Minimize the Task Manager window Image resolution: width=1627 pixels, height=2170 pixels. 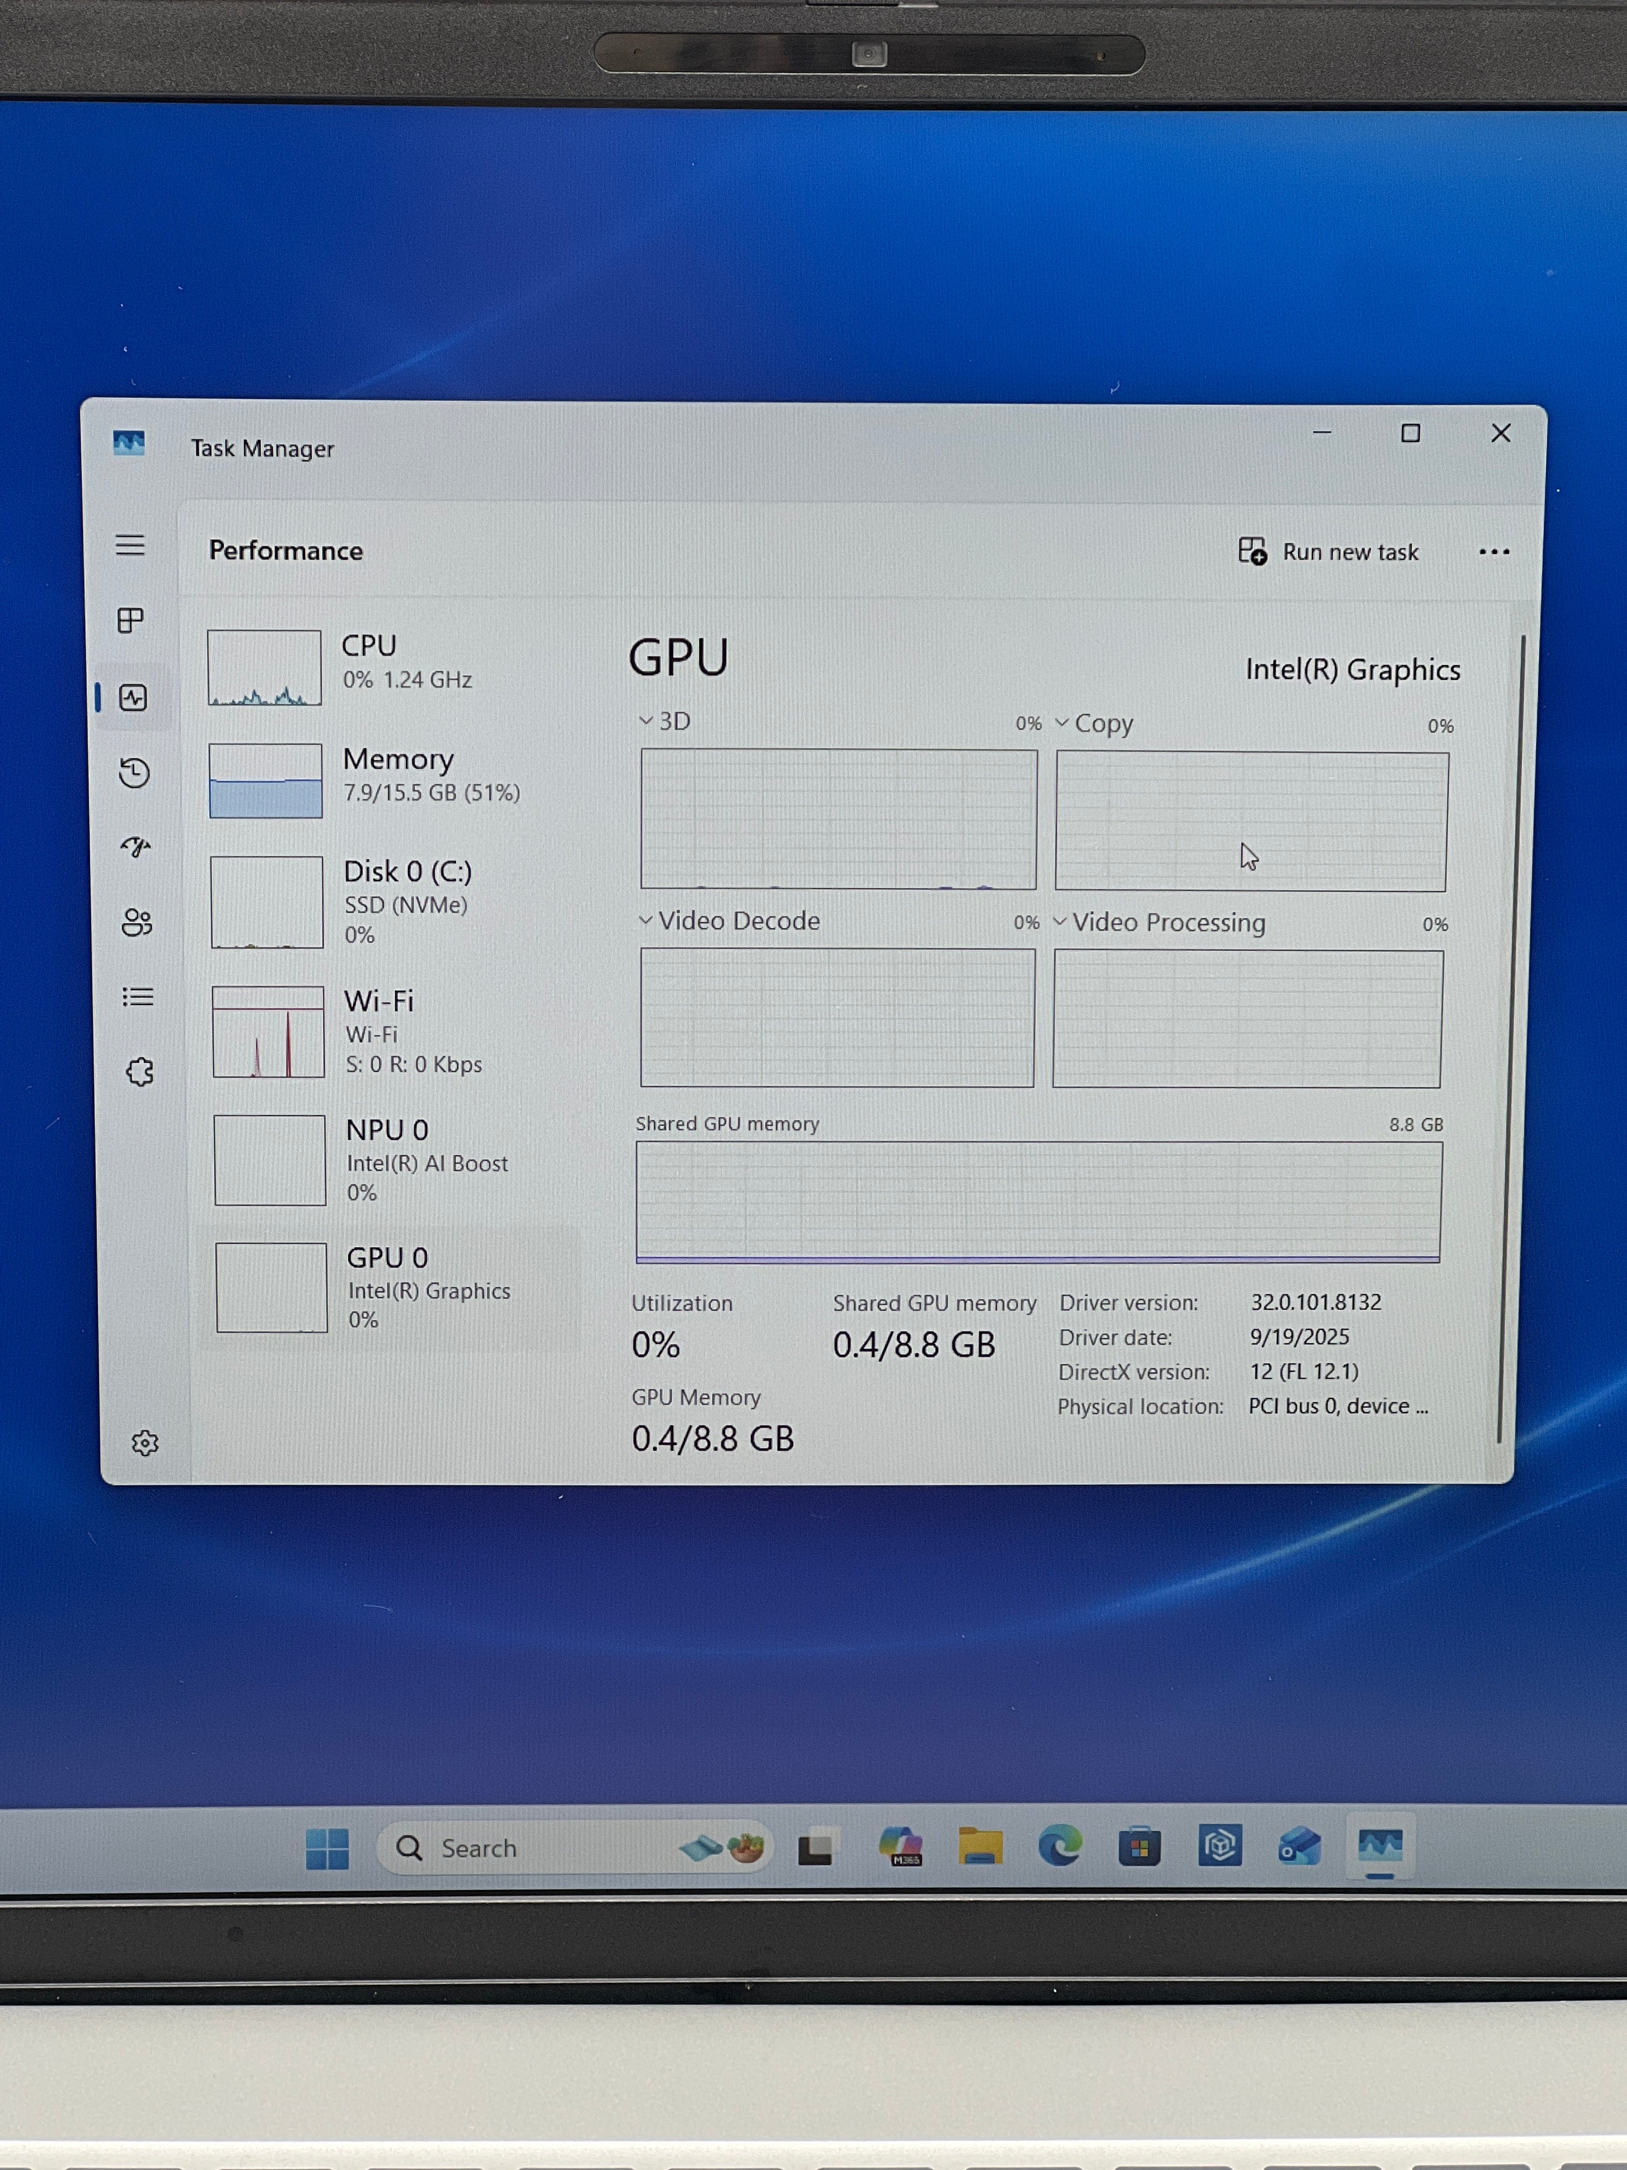click(1322, 433)
